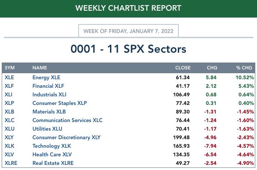Screen dimensions: 257x170
Task: Open Consumer Staples XLP link
Action: pos(60,103)
